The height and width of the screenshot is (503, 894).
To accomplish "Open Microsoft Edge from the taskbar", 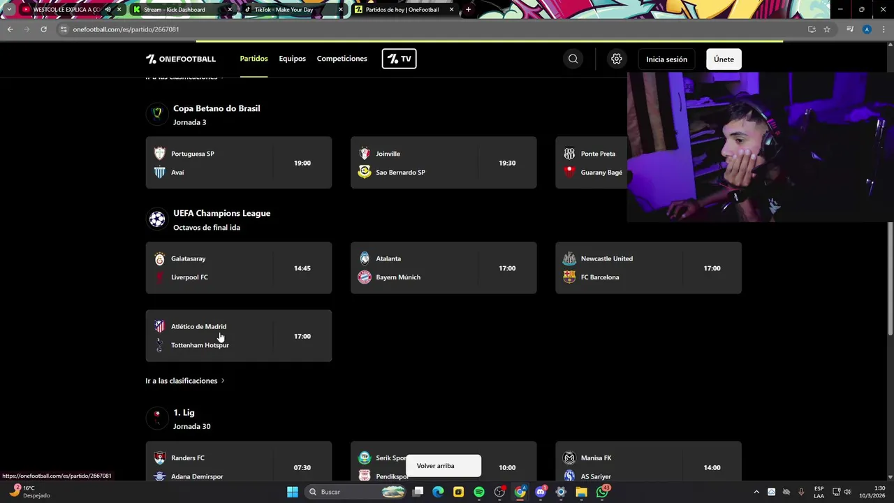I will tap(438, 492).
